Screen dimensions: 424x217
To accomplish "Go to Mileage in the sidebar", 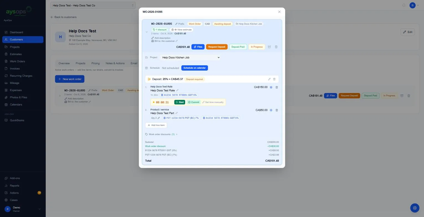I will pos(23,83).
